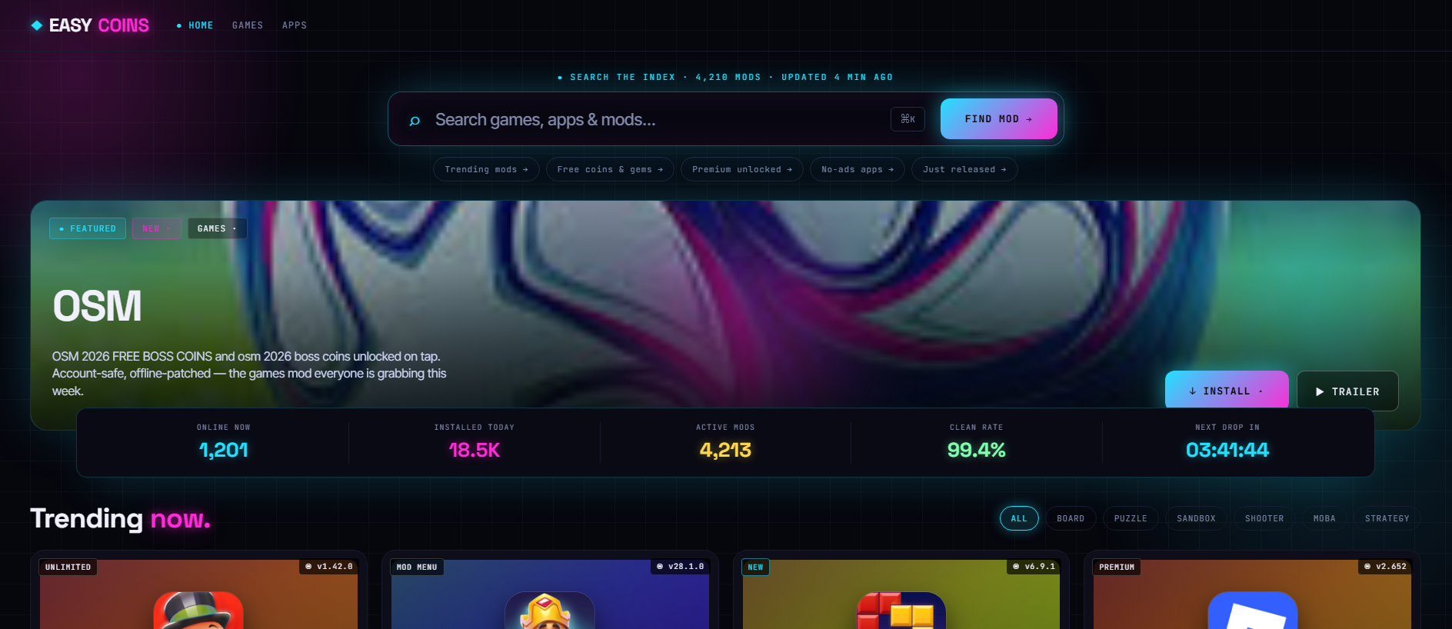This screenshot has height=629, width=1452.
Task: Filter trending by BOARD
Action: (x=1071, y=518)
